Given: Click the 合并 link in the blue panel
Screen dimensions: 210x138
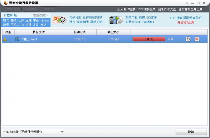Looking at the screenshot, I should tap(21, 20).
